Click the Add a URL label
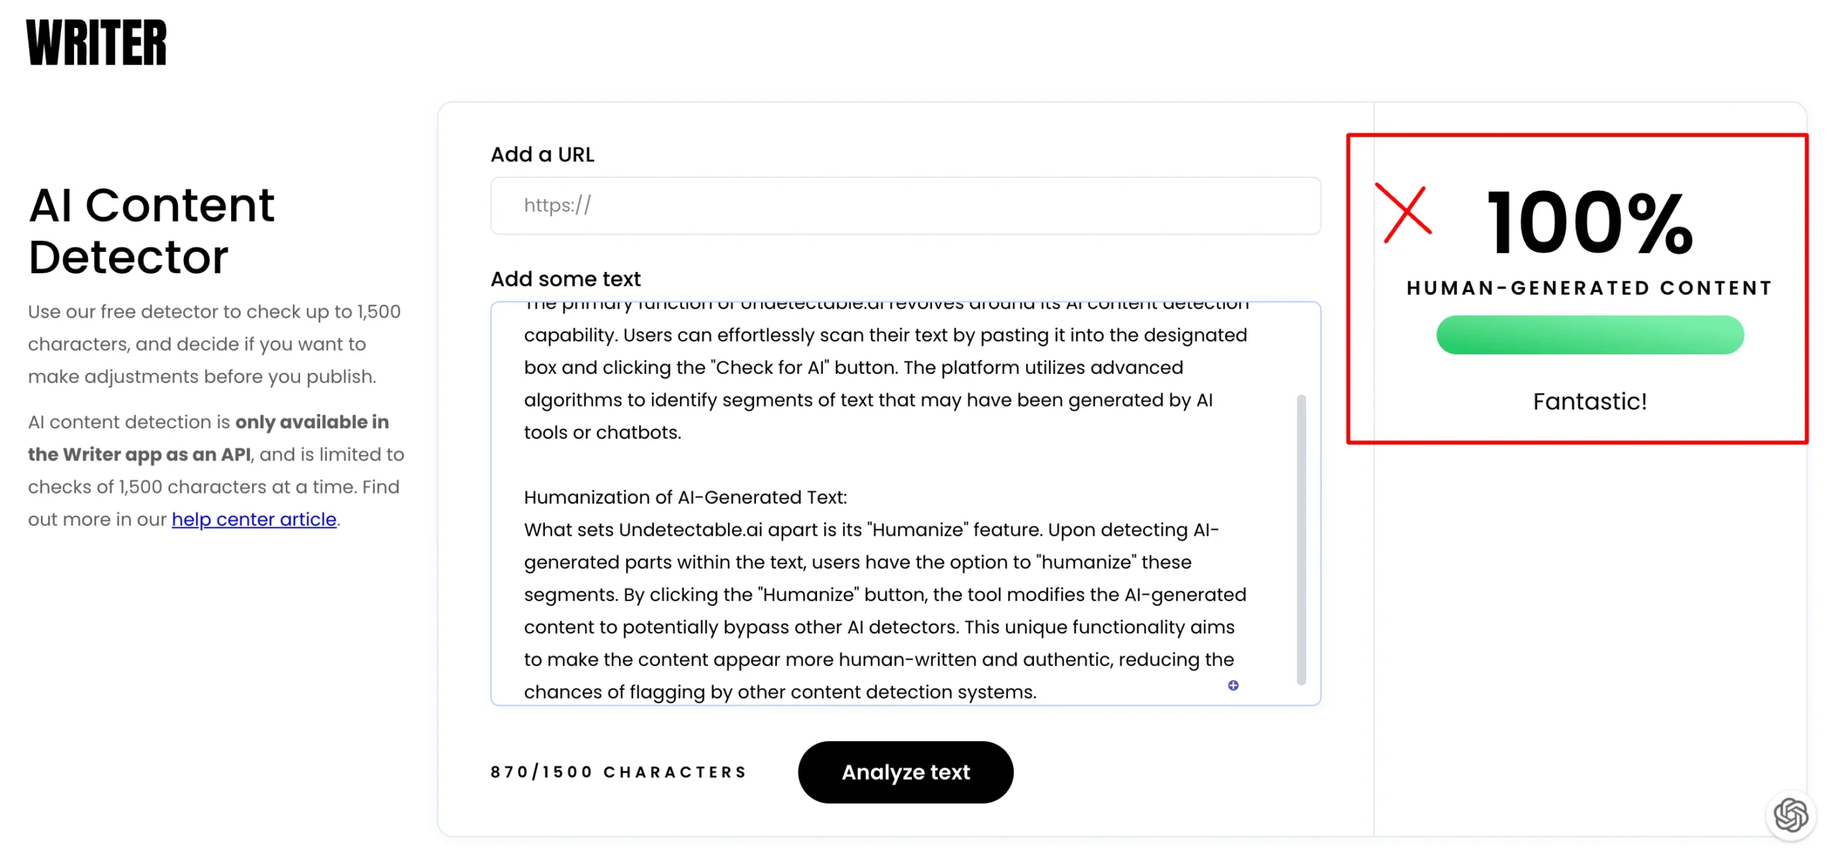This screenshot has height=858, width=1838. [543, 154]
